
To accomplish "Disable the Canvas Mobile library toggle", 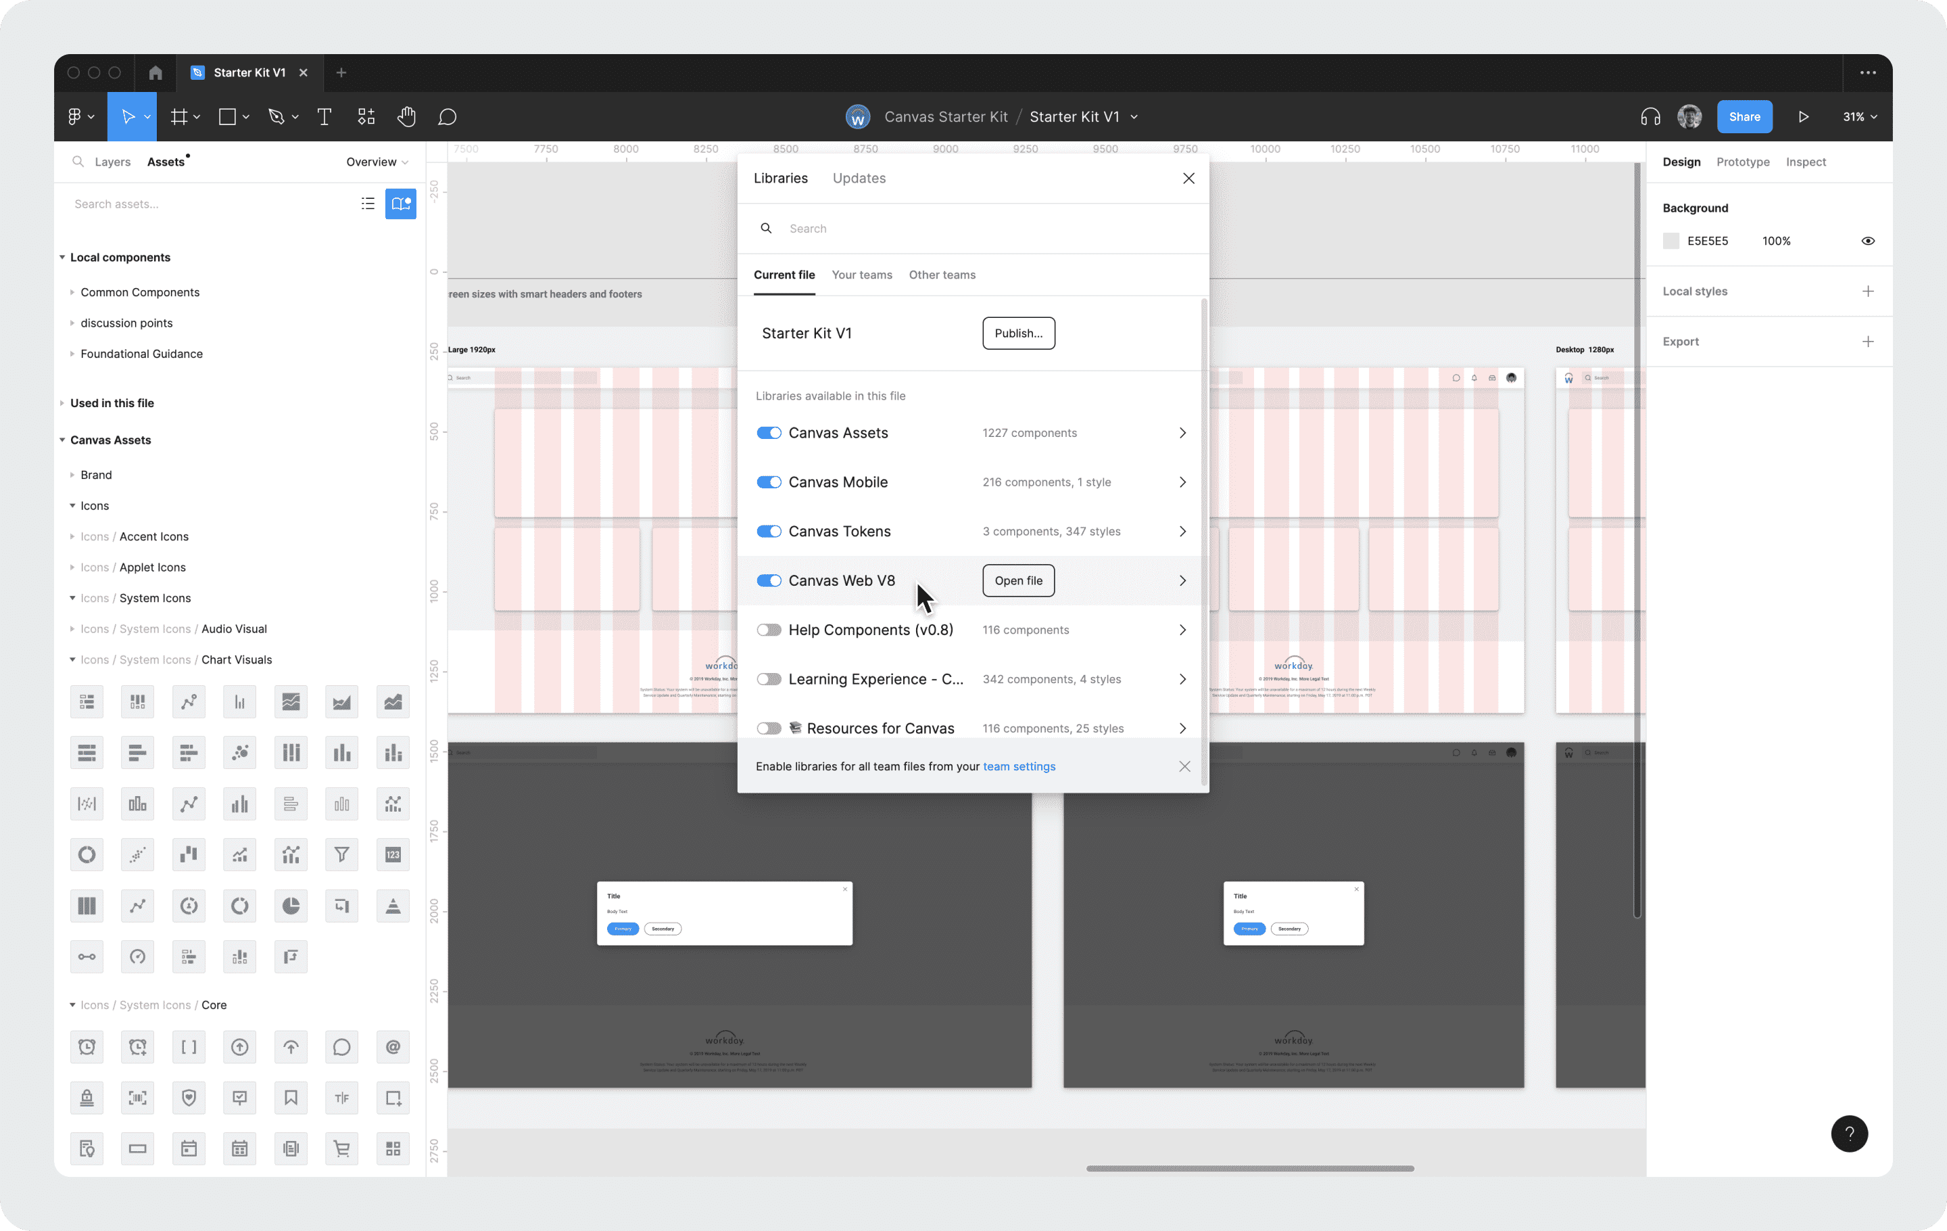I will [768, 482].
